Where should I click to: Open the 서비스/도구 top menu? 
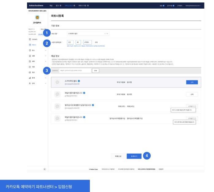coord(70,6)
